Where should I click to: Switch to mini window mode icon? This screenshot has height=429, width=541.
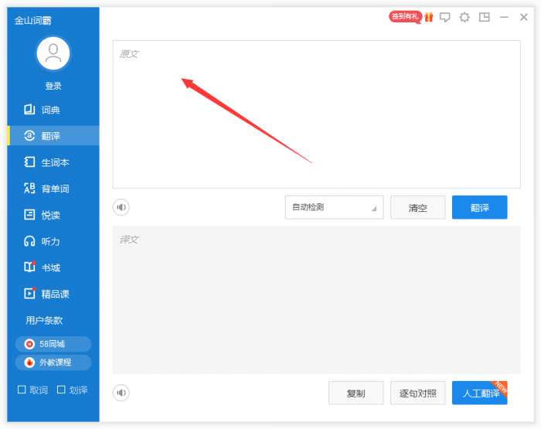485,17
